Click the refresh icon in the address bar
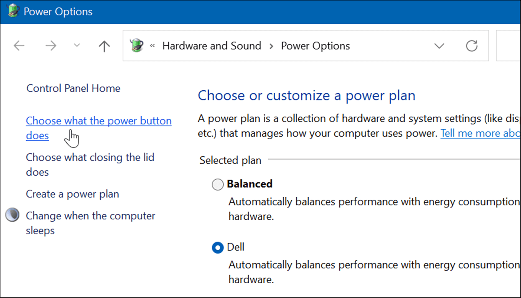The width and height of the screenshot is (521, 298). click(x=472, y=46)
